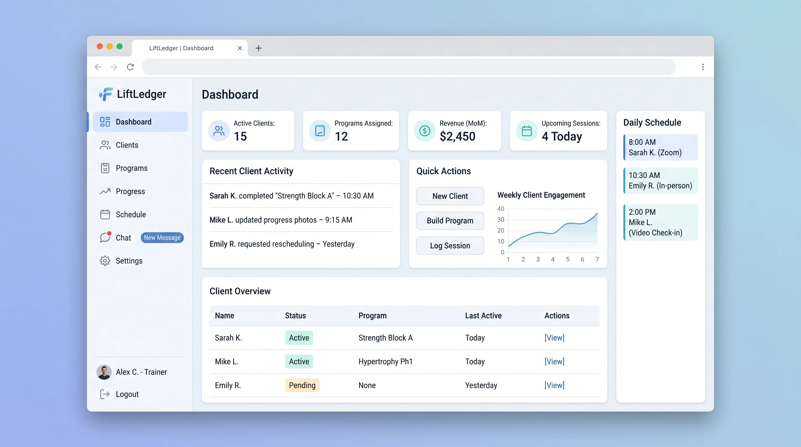Click the Active status badge for Sarah K.
The width and height of the screenshot is (801, 447).
coord(299,338)
